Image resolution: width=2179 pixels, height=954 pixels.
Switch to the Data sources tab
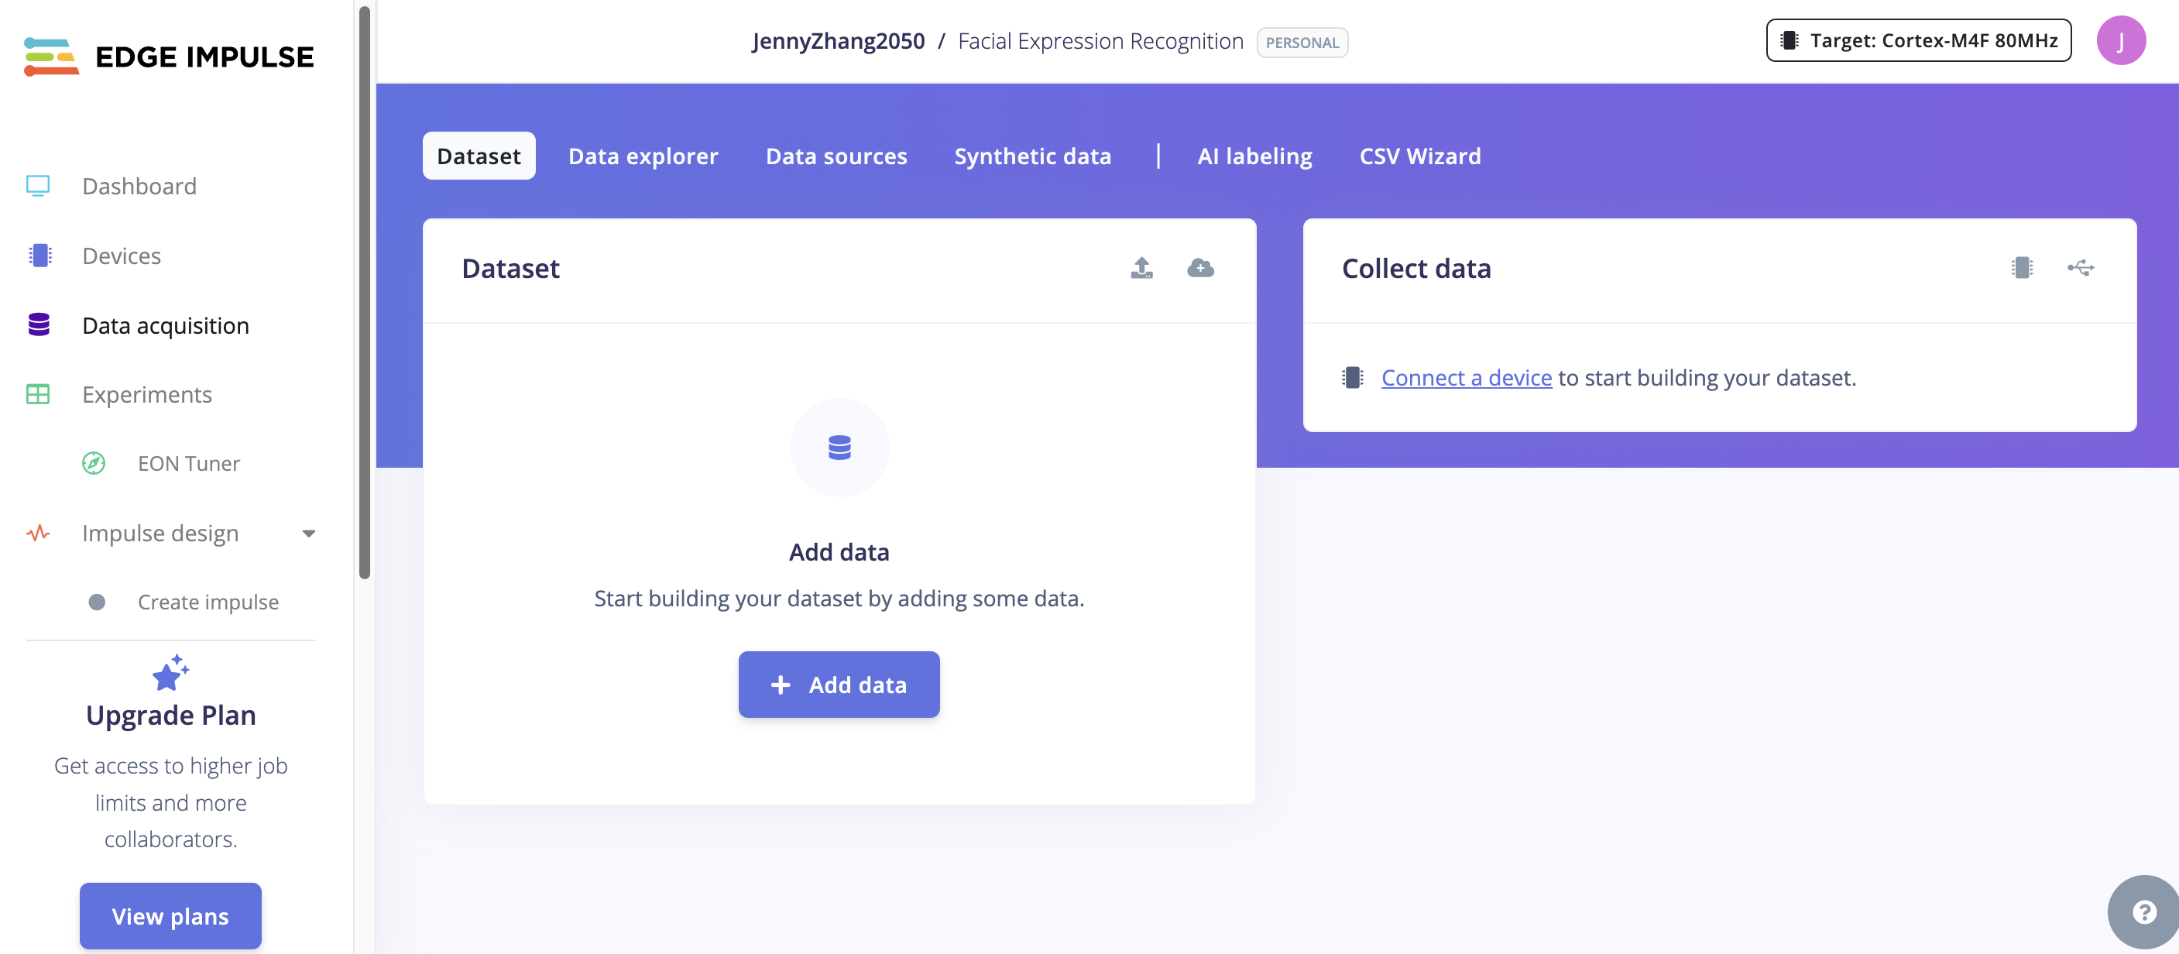(x=836, y=156)
